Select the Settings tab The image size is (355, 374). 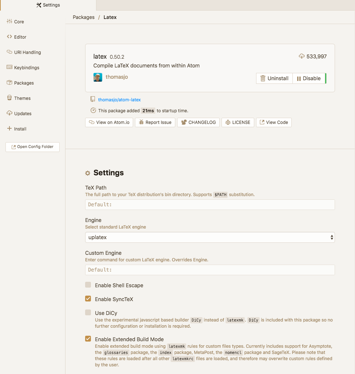point(48,5)
